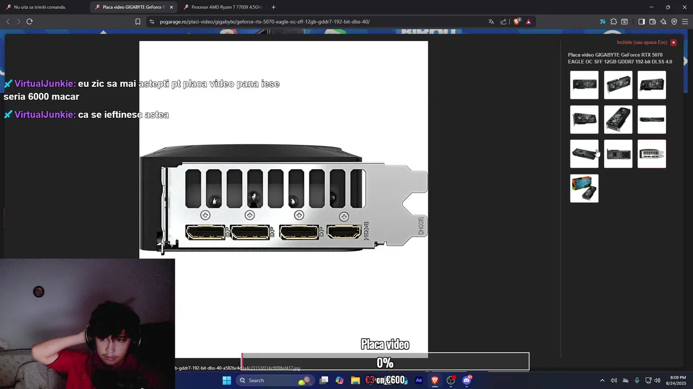Bookmark this page

click(x=138, y=22)
